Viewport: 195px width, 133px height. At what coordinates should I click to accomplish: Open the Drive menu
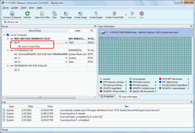pyautogui.click(x=6, y=8)
